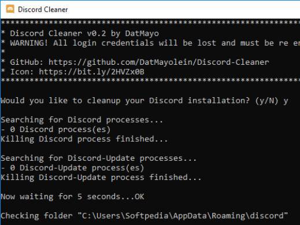Screen dimensions: 300x225
Task: Click the top asterisk border row
Action: click(x=150, y=23)
